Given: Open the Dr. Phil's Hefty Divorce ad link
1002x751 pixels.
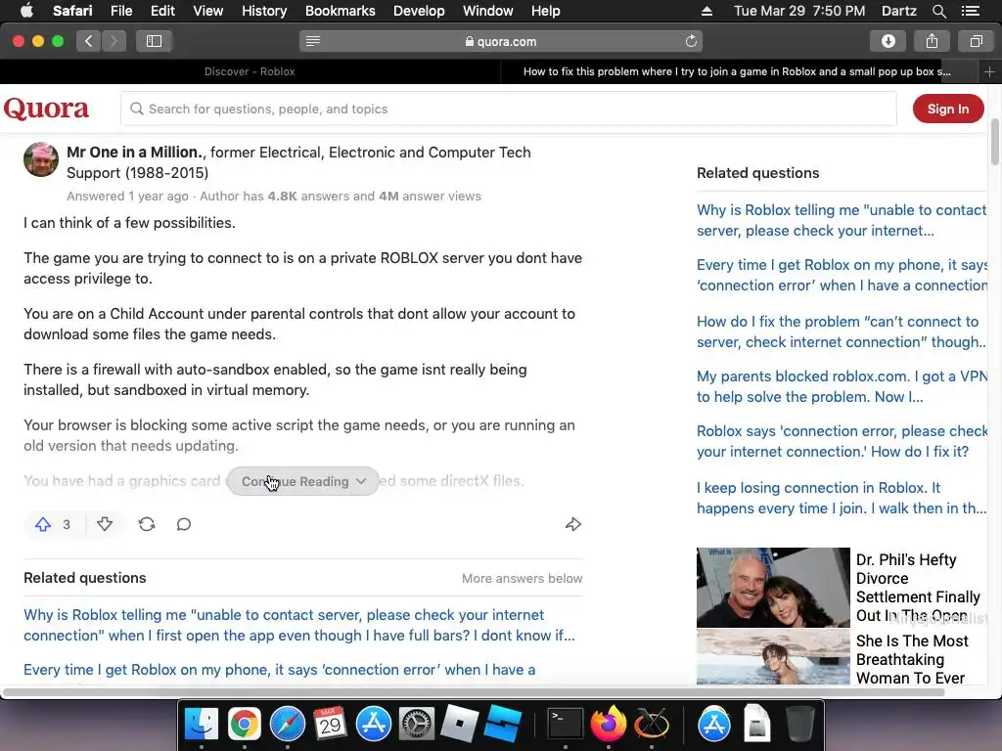Looking at the screenshot, I should (x=918, y=588).
